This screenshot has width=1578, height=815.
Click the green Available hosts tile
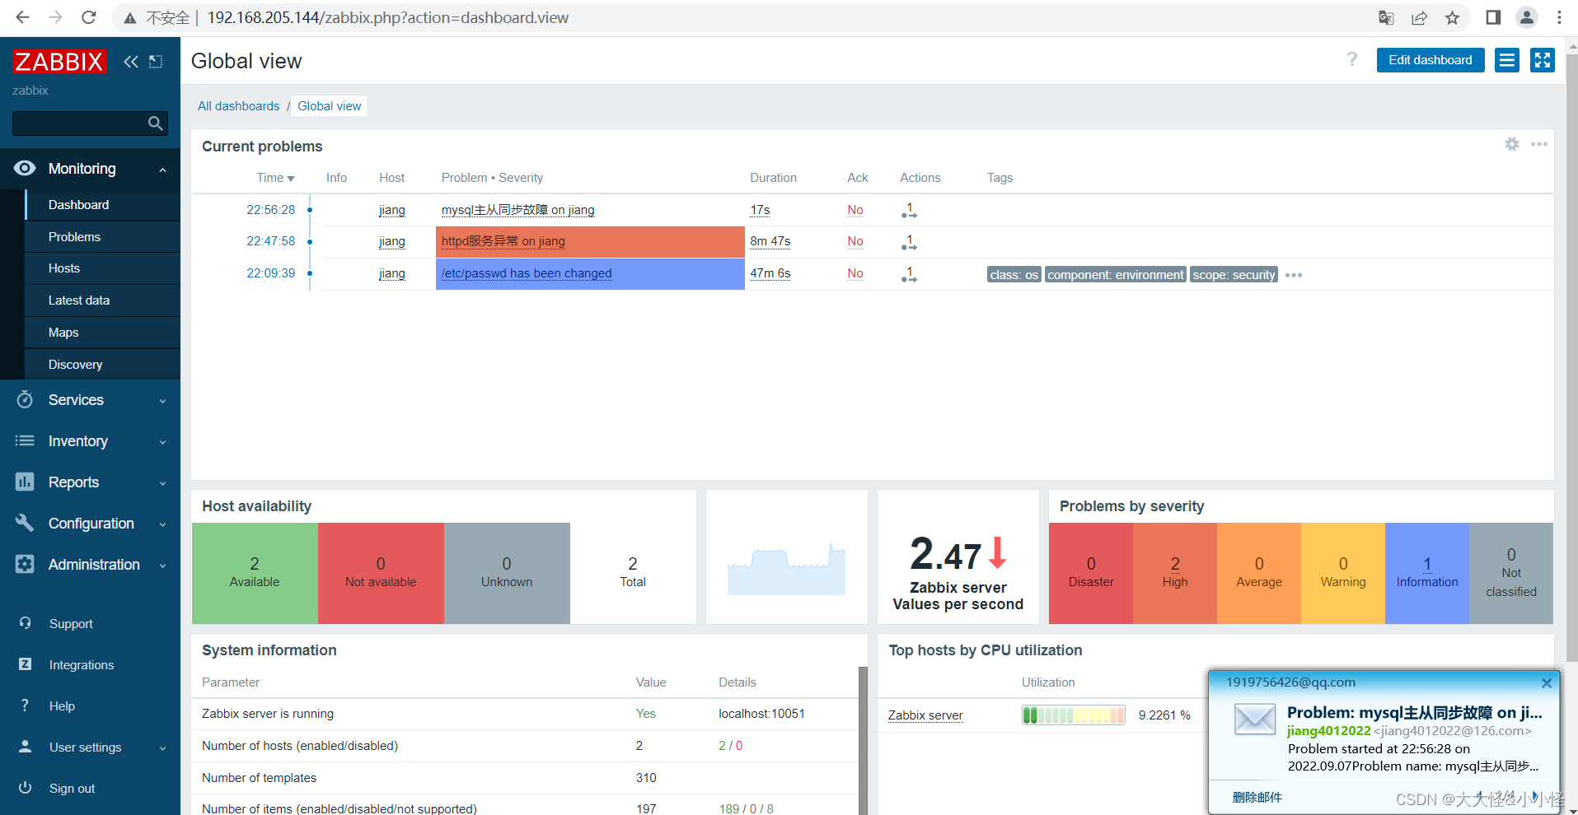[255, 573]
